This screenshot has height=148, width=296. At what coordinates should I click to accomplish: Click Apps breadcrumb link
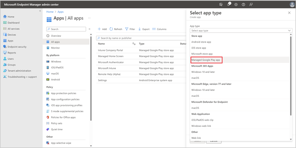[x=60, y=12]
